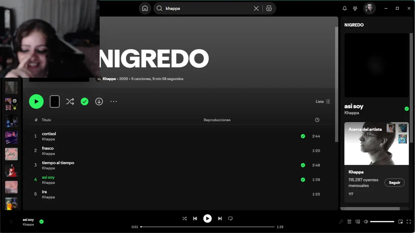Open the user profile avatar menu

click(370, 8)
